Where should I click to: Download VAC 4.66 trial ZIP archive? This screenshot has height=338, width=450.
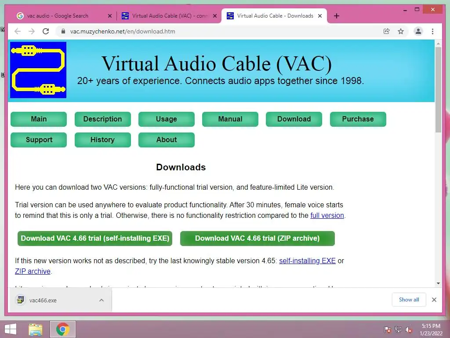[258, 238]
